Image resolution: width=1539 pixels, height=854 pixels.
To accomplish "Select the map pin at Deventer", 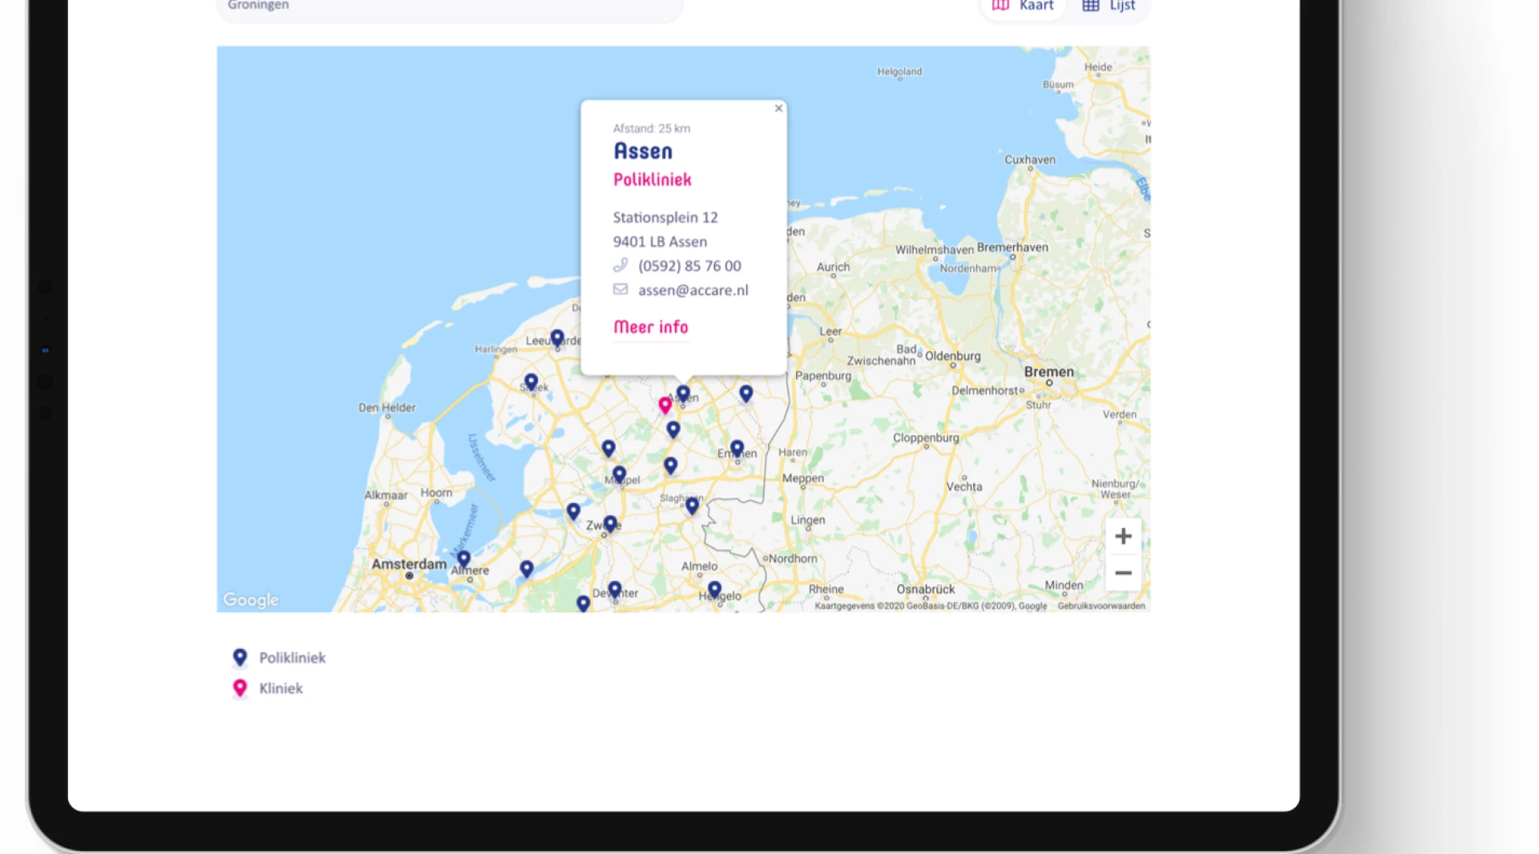I will (615, 590).
